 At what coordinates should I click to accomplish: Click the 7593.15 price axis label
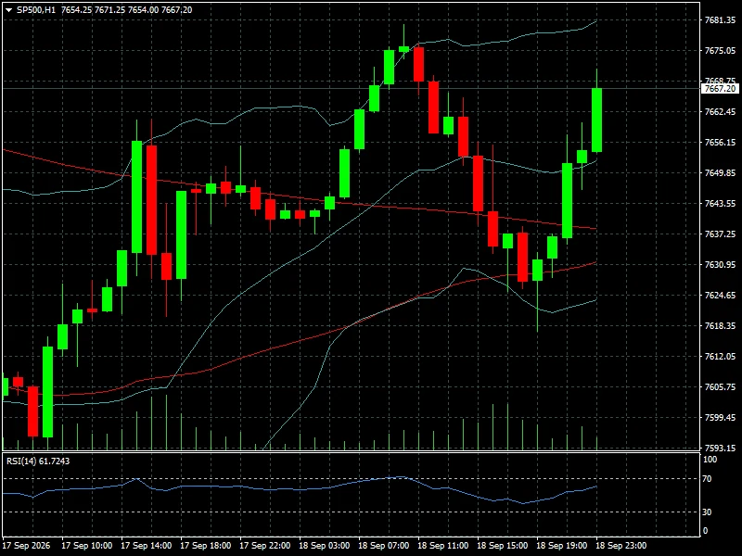[720, 448]
